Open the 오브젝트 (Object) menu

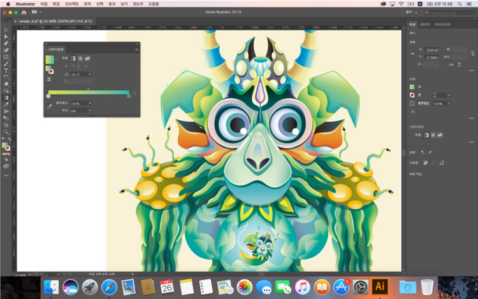(72, 4)
